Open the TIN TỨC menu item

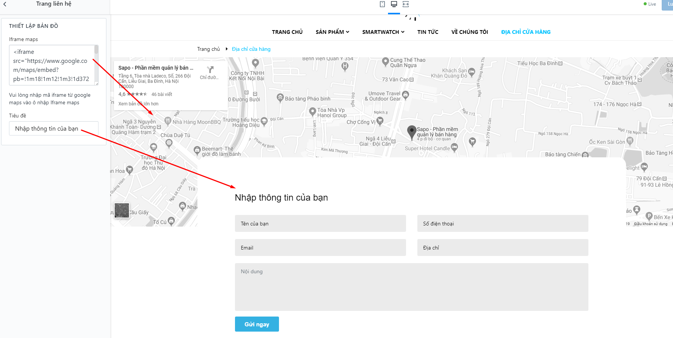(428, 32)
